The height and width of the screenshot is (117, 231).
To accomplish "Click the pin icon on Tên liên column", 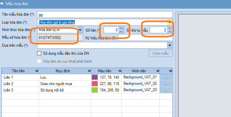I will pos(37,71).
